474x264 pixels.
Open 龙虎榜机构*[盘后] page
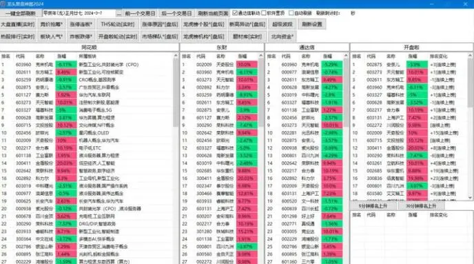(x=203, y=37)
